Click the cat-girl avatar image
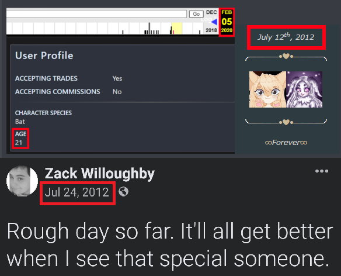The width and height of the screenshot is (341, 276). [267, 89]
